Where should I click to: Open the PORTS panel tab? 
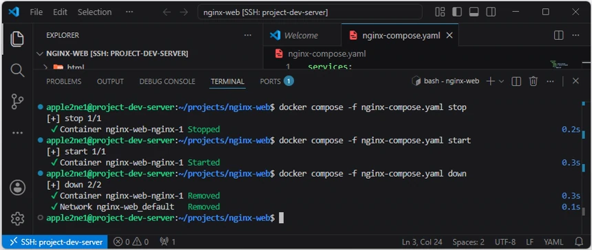276,81
